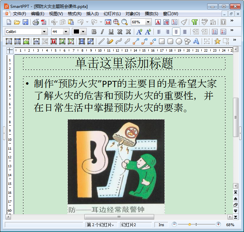Image resolution: width=244 pixels, height=232 pixels.
Task: Insert a movie frame icon
Action: [x=82, y=41]
